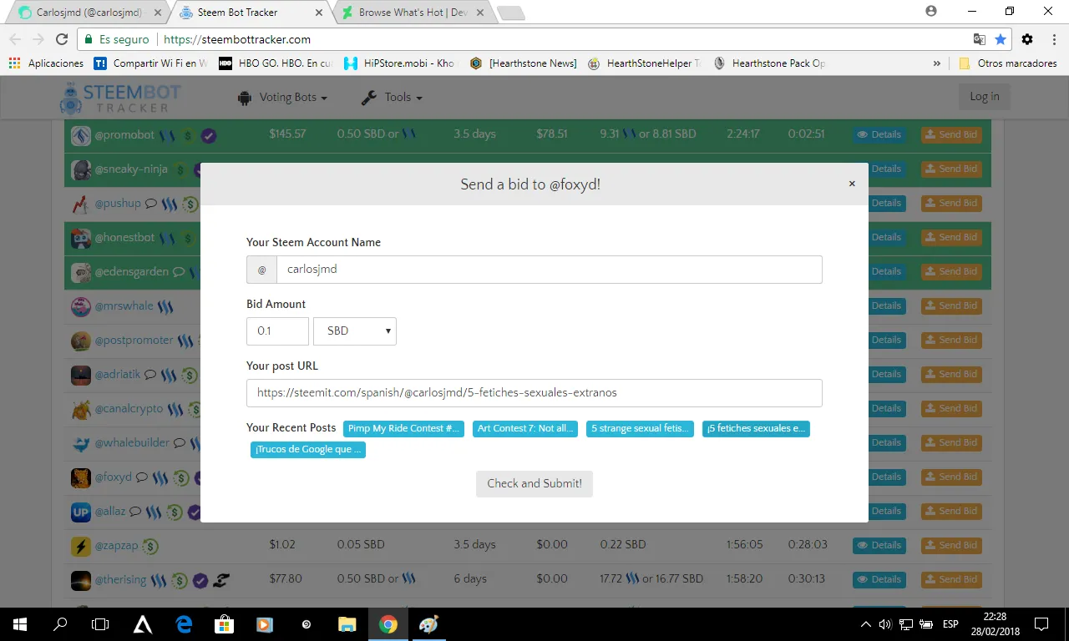This screenshot has width=1069, height=641.
Task: Open Otros marcadores folder
Action: pos(1008,63)
